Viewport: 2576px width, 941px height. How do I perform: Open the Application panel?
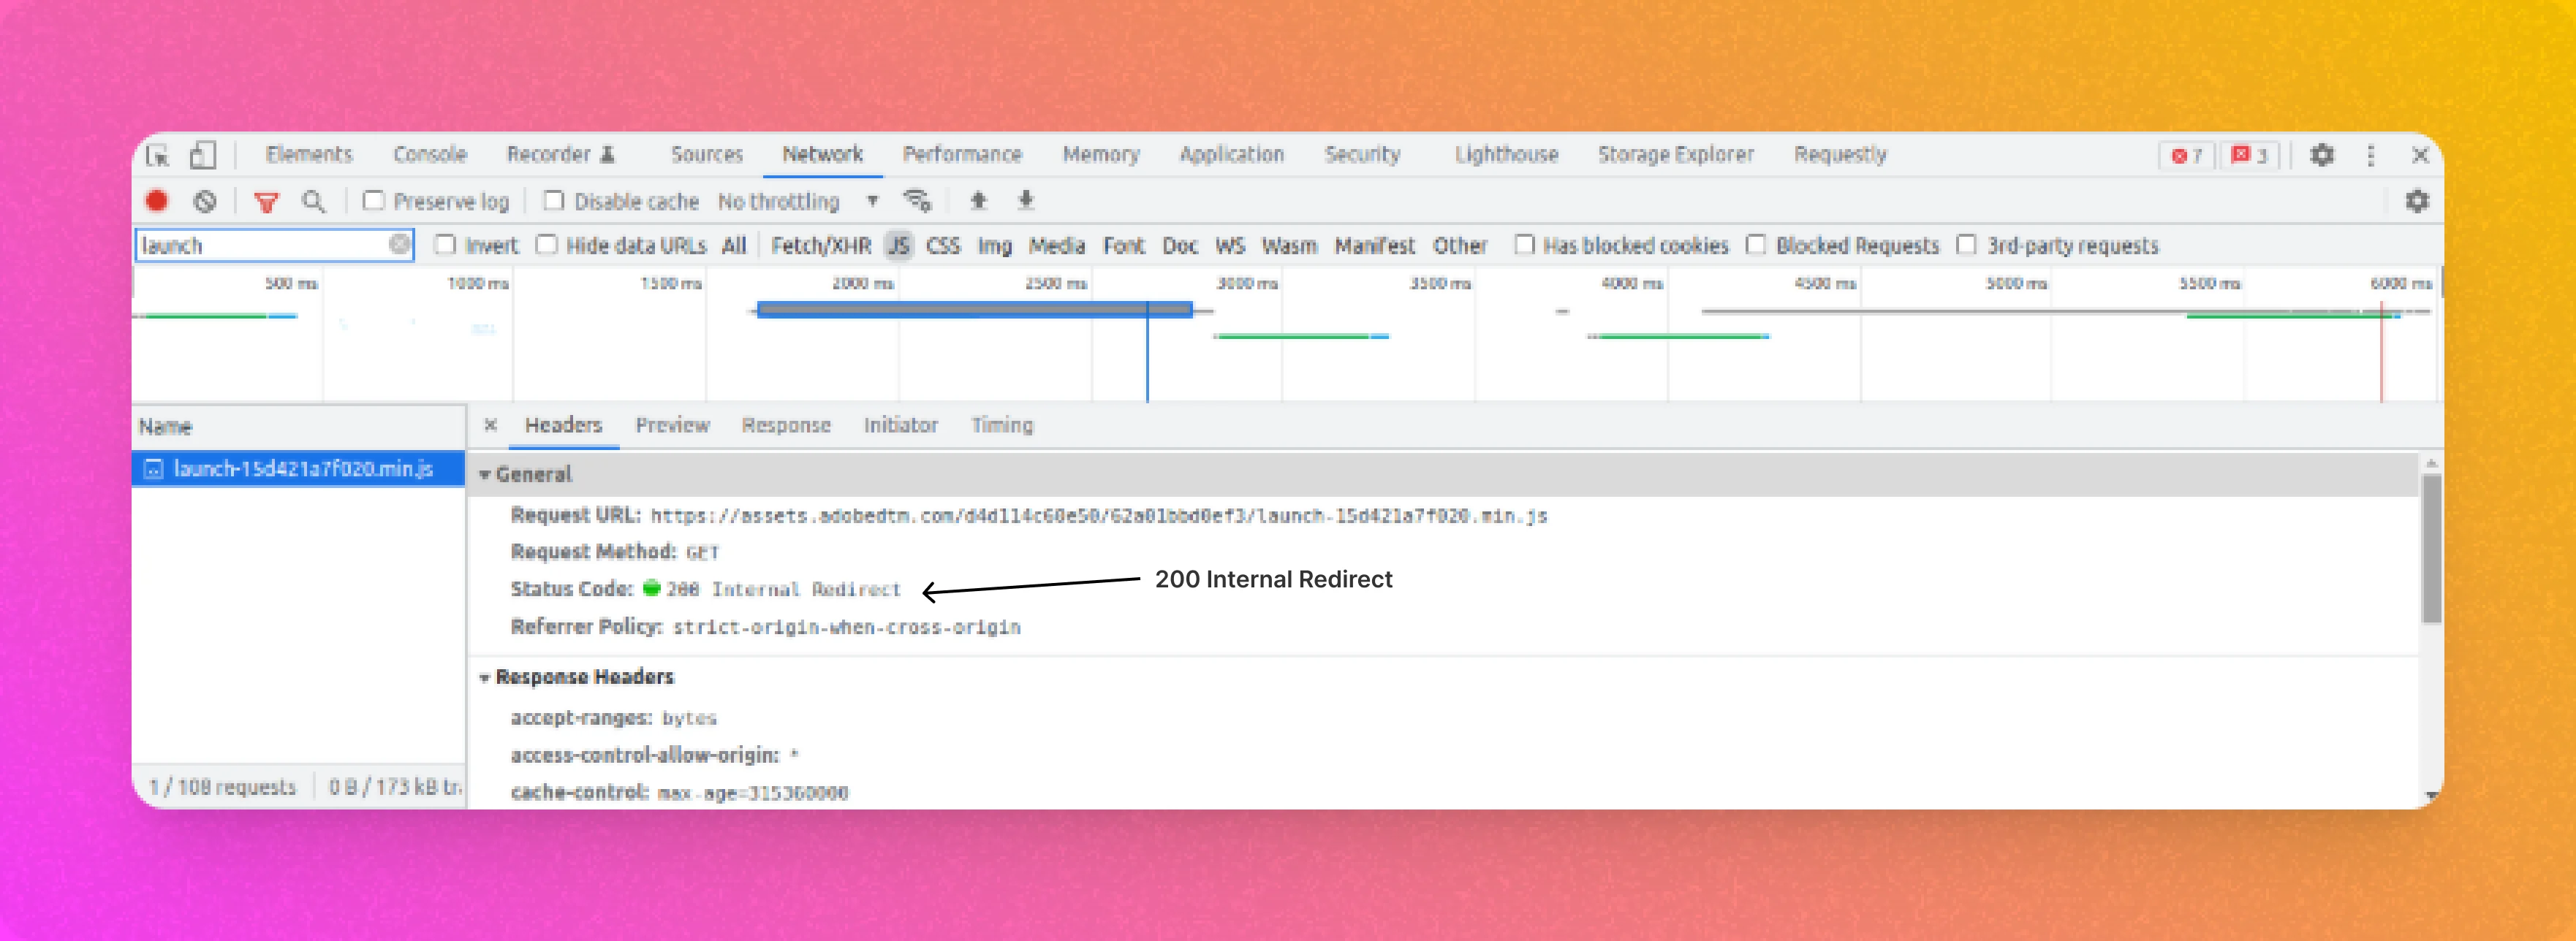(1231, 155)
